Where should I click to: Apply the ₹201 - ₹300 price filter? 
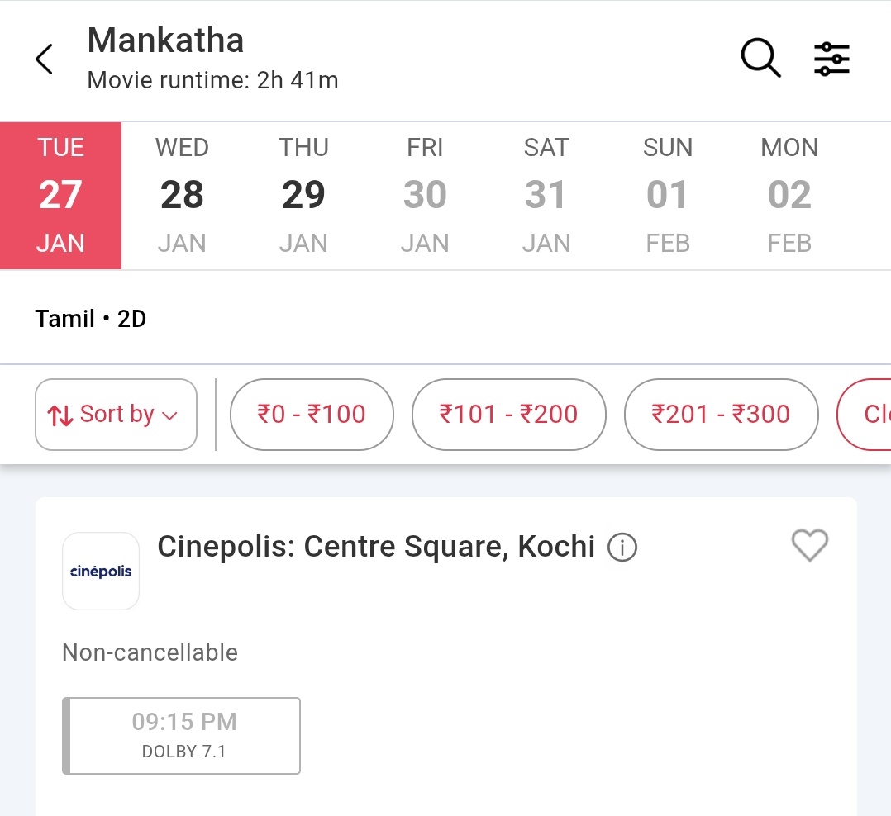pos(721,415)
